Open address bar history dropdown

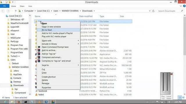150,11
